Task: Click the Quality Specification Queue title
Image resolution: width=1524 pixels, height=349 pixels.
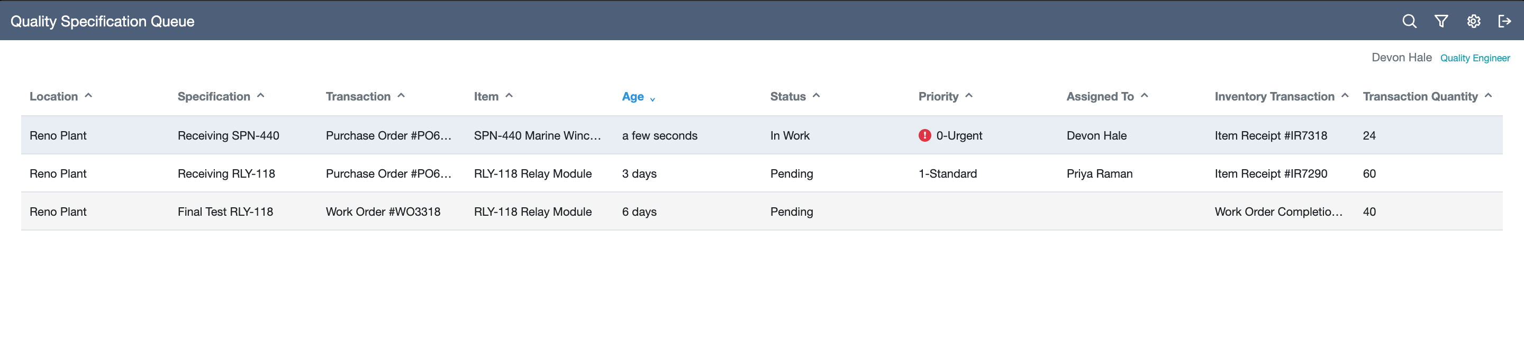Action: pos(102,21)
